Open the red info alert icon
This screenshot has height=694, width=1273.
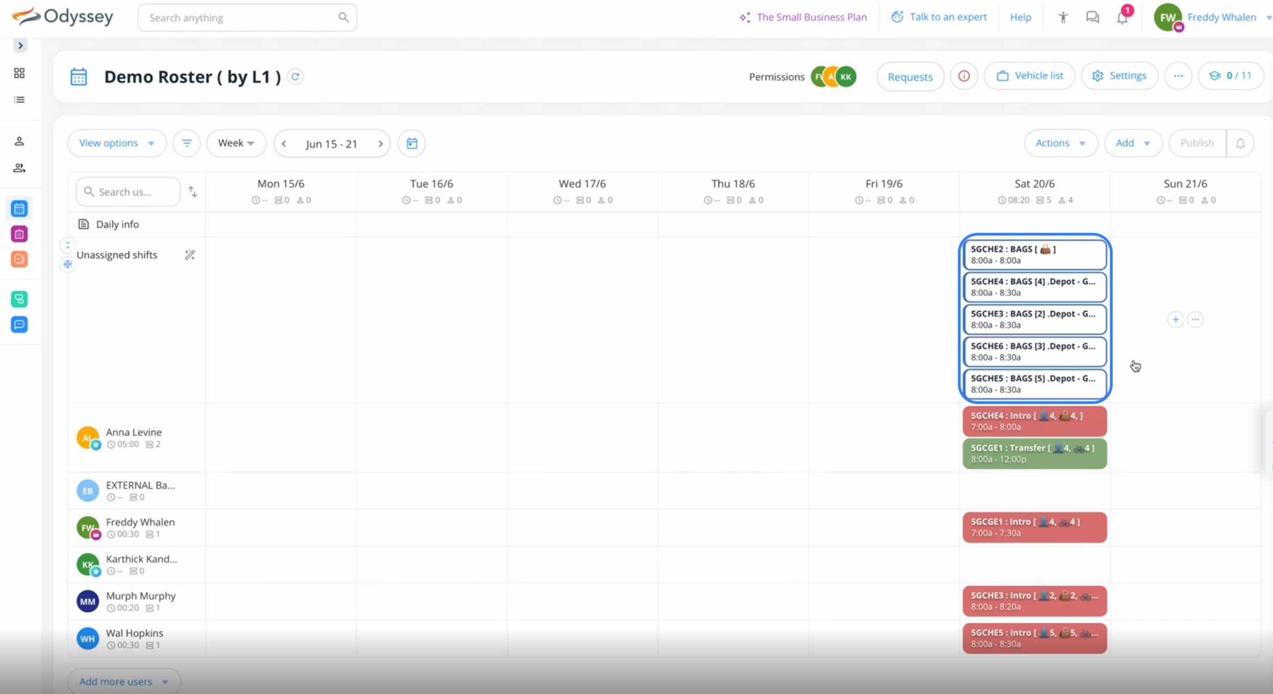pos(964,76)
